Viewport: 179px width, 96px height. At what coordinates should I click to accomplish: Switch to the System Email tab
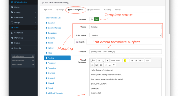click(94, 10)
